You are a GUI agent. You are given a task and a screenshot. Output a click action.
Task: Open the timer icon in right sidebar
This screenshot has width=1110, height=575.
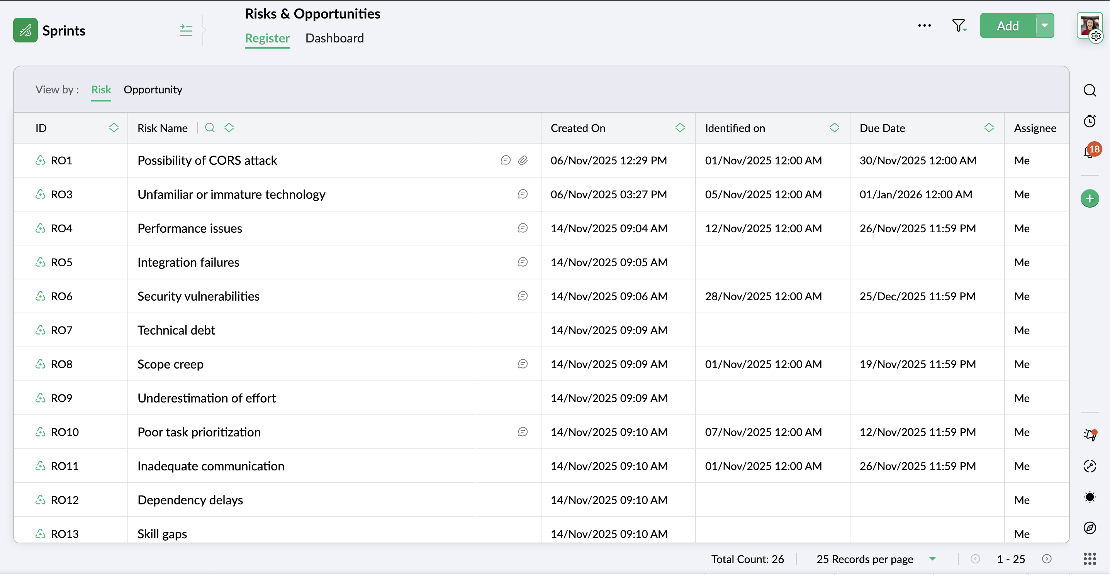(1090, 121)
